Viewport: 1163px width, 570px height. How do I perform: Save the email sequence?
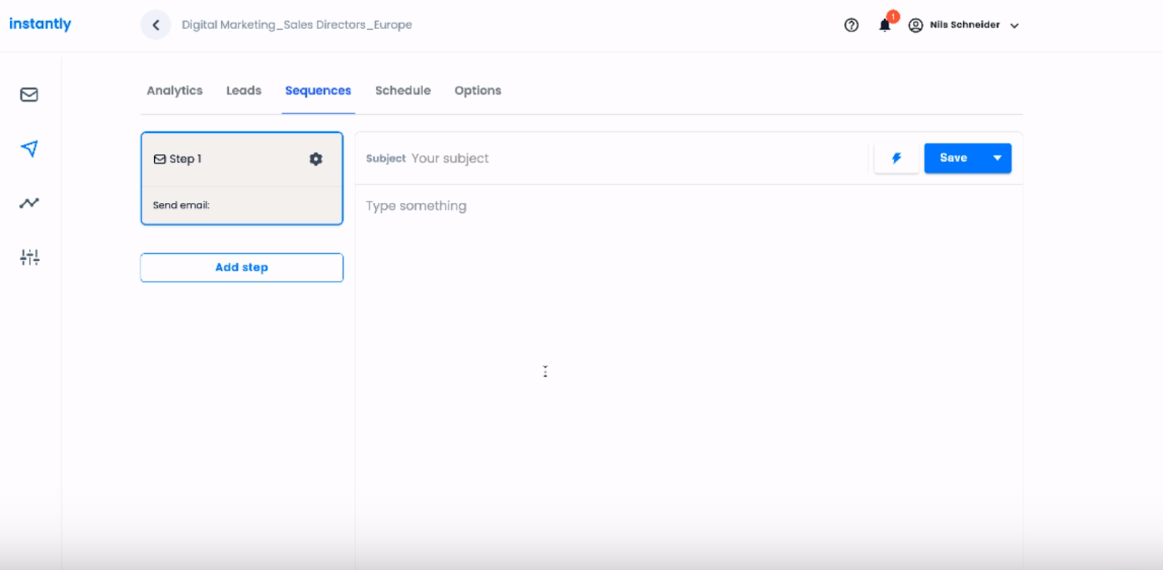tap(954, 158)
